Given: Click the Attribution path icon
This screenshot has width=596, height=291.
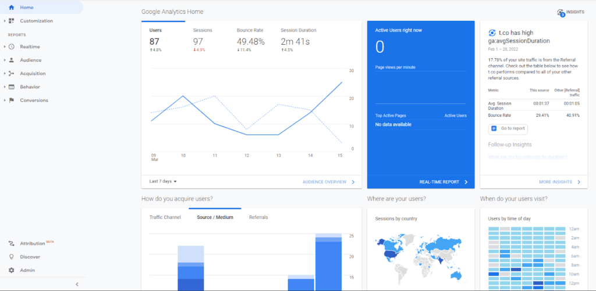Looking at the screenshot, I should click(12, 243).
